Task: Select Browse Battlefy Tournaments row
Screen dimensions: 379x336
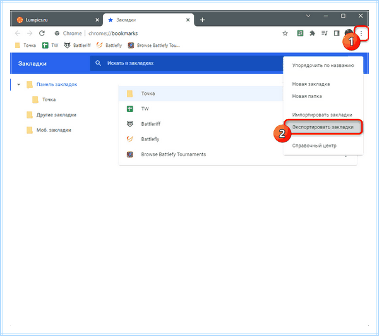Action: tap(201, 154)
